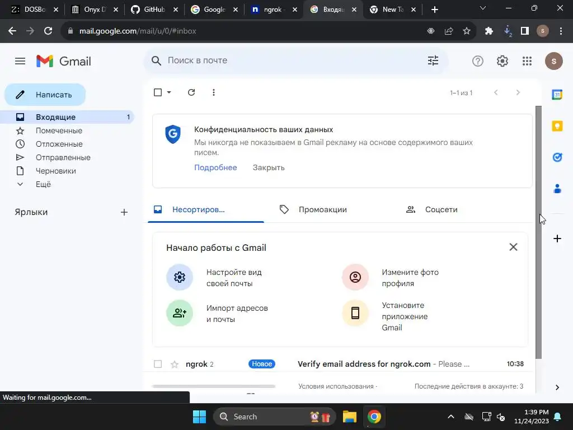The image size is (573, 430).
Task: Open Google Tasks in side panel
Action: tap(557, 157)
